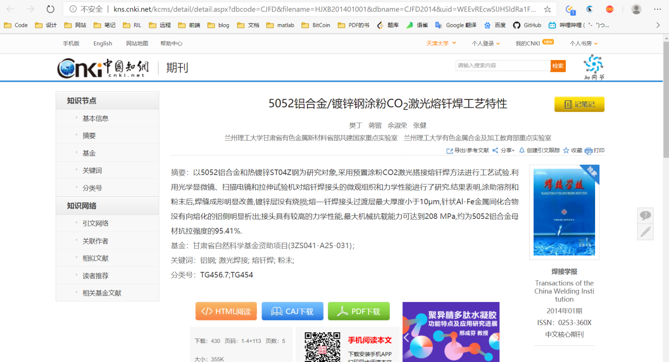669x362 pixels.
Task: Expand the 个人书房 dropdown
Action: pyautogui.click(x=584, y=43)
